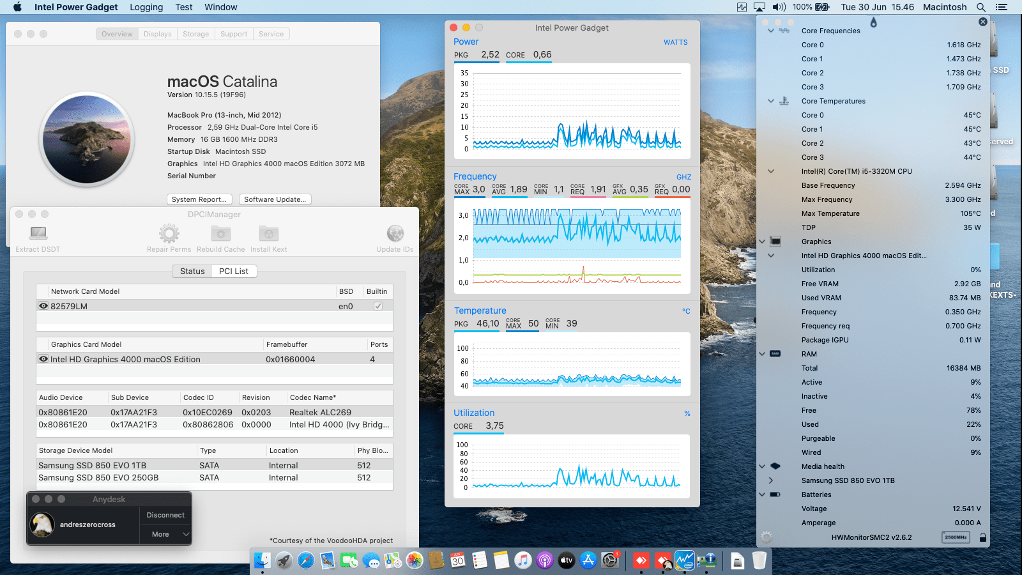Toggle visibility of Intel HD Graphics 4000 entry

[43, 358]
